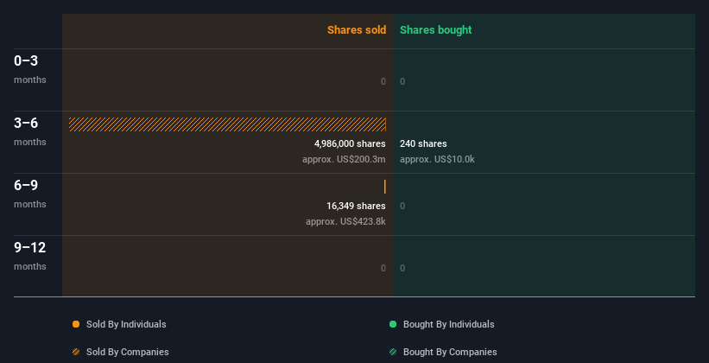Click the 9–12 months shares sold zero
Image resolution: width=709 pixels, height=363 pixels.
click(383, 268)
